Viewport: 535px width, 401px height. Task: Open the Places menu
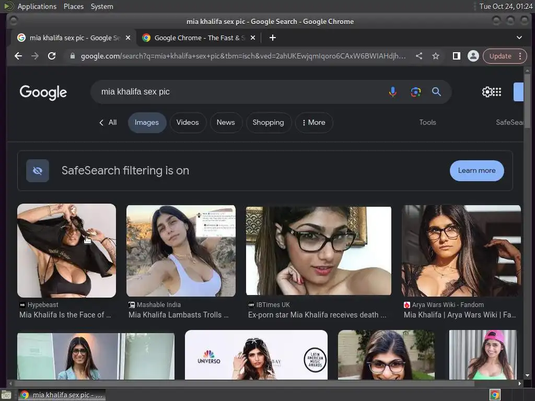(x=73, y=6)
